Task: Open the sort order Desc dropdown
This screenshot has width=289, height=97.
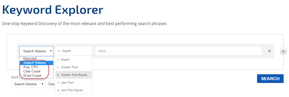Action: pos(51,84)
